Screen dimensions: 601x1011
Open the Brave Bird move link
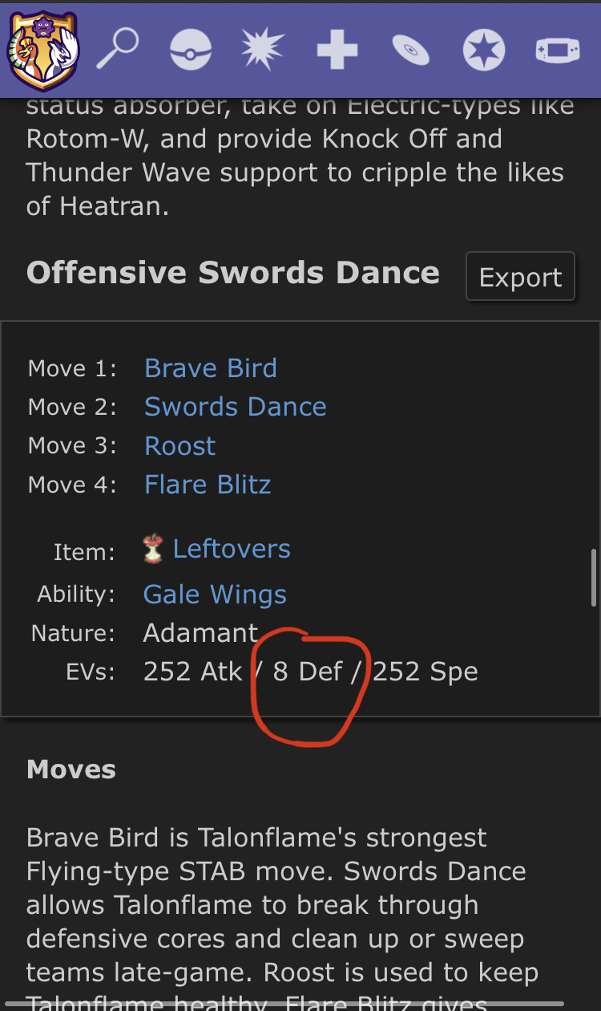(x=211, y=367)
